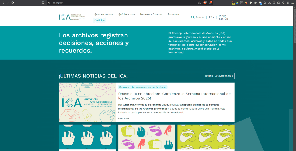Expand the ES language dropdown
The image size is (296, 151).
pyautogui.click(x=211, y=17)
